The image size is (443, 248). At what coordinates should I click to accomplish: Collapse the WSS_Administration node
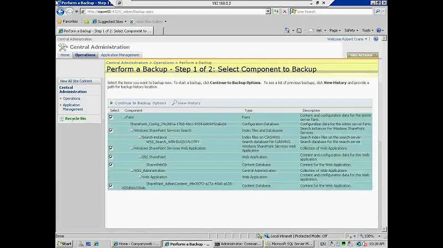tap(132, 171)
